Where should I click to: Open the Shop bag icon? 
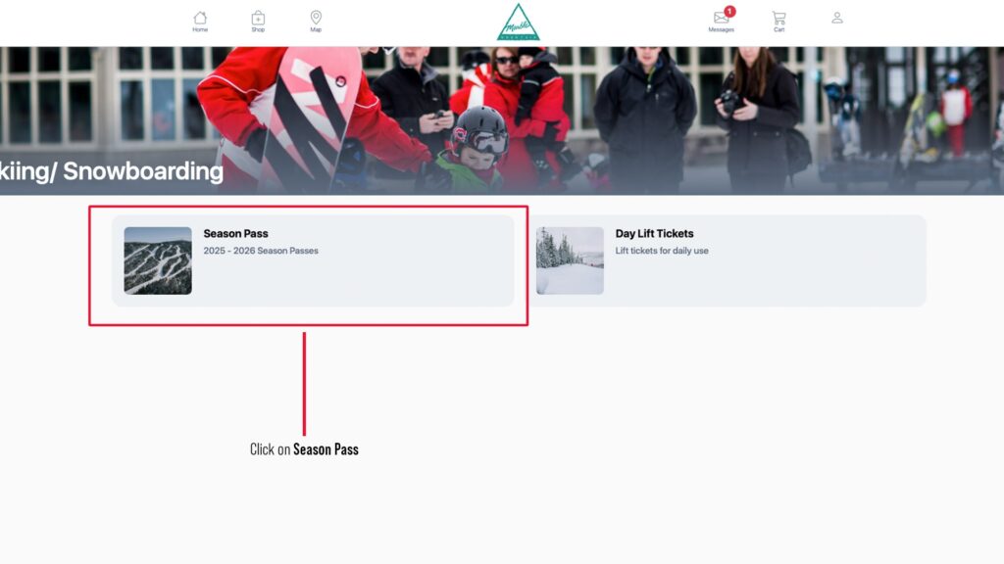point(258,18)
